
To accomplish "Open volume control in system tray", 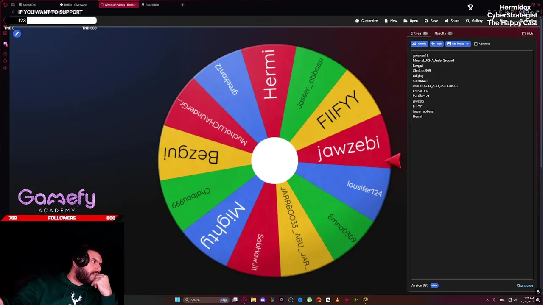I will coord(515,300).
